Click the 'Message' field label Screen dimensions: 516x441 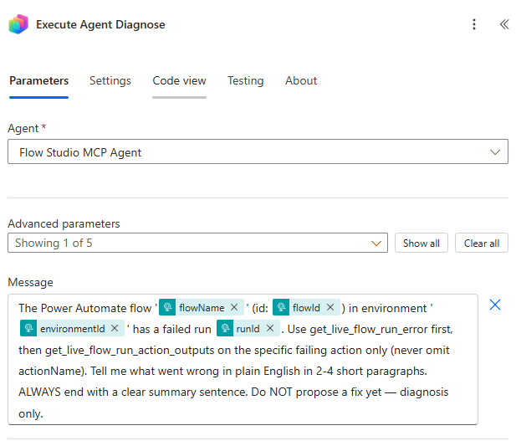(x=30, y=282)
